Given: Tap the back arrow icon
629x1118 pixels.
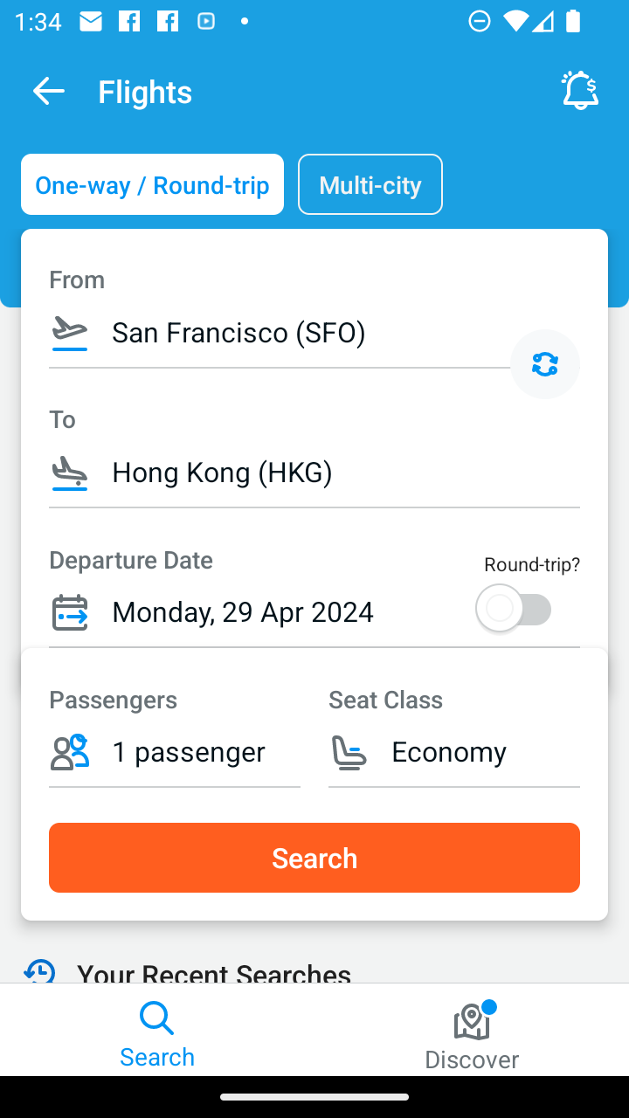Looking at the screenshot, I should pyautogui.click(x=48, y=91).
